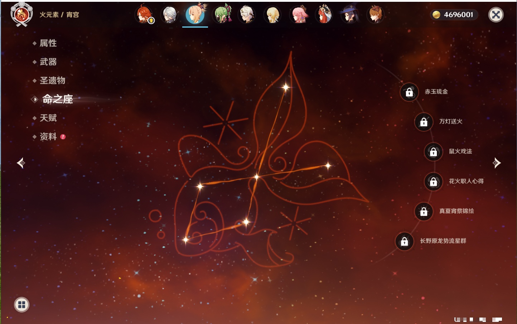Choose the character wearing the purple witch hat
Viewport: 517px width, 324px height.
pyautogui.click(x=350, y=15)
